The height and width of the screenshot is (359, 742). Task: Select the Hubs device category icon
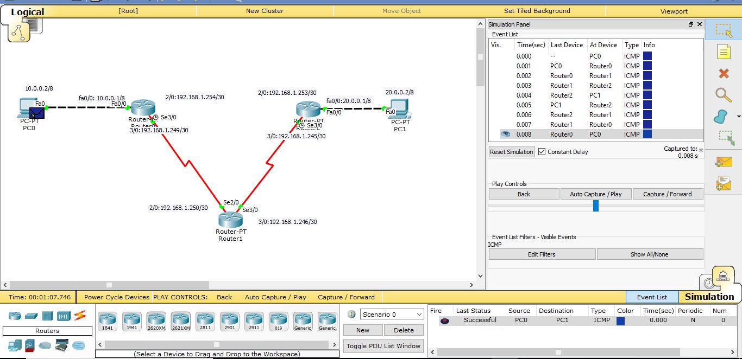point(47,316)
